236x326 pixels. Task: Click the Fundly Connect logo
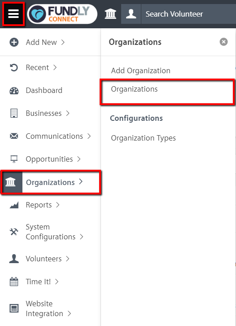62,14
